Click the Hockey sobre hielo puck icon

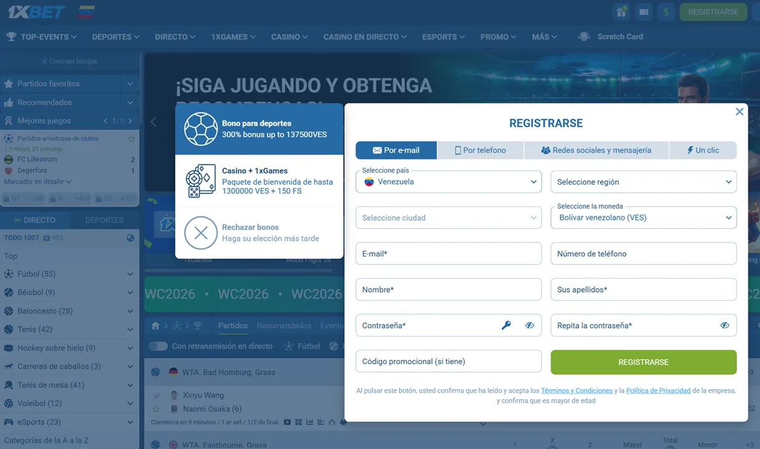tap(9, 348)
